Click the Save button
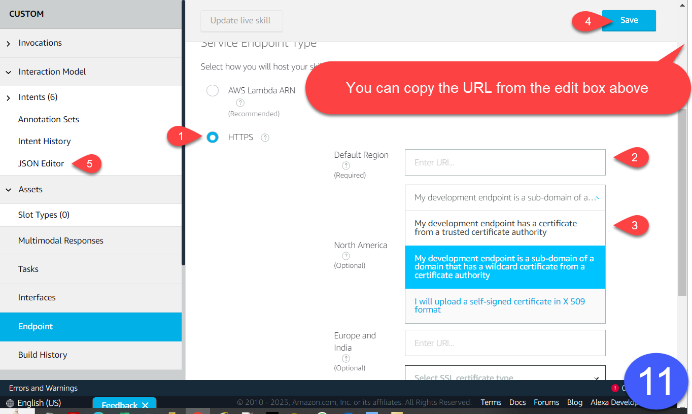This screenshot has height=414, width=692. click(629, 20)
